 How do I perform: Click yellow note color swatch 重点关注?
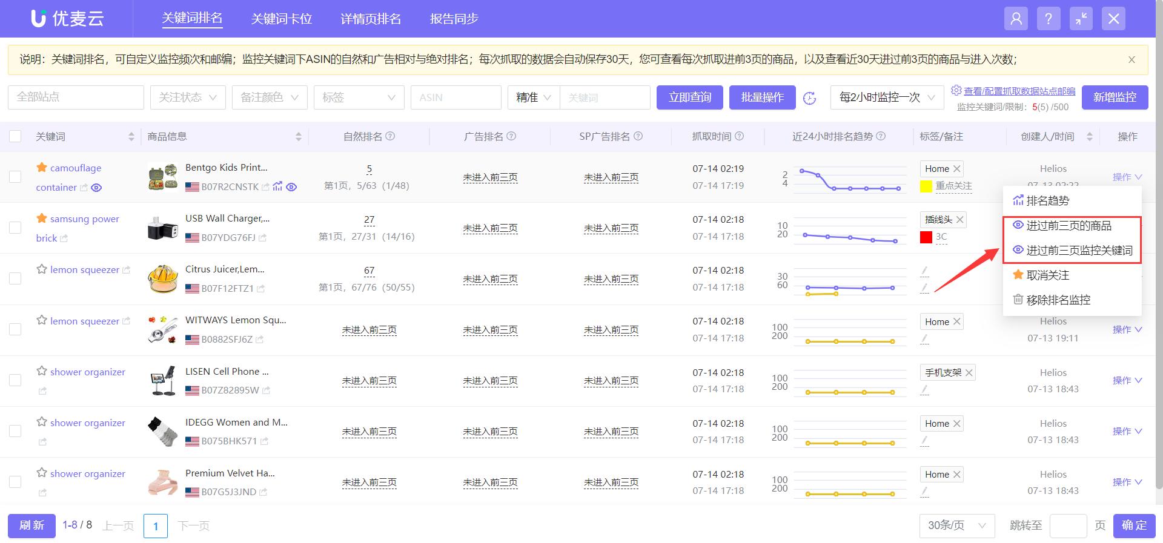926,186
